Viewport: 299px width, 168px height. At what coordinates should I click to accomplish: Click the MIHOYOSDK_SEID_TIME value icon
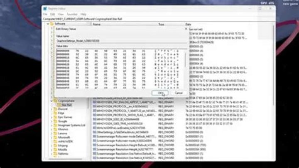94,124
